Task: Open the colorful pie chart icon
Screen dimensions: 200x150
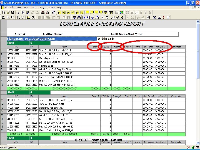Action: click(121, 12)
